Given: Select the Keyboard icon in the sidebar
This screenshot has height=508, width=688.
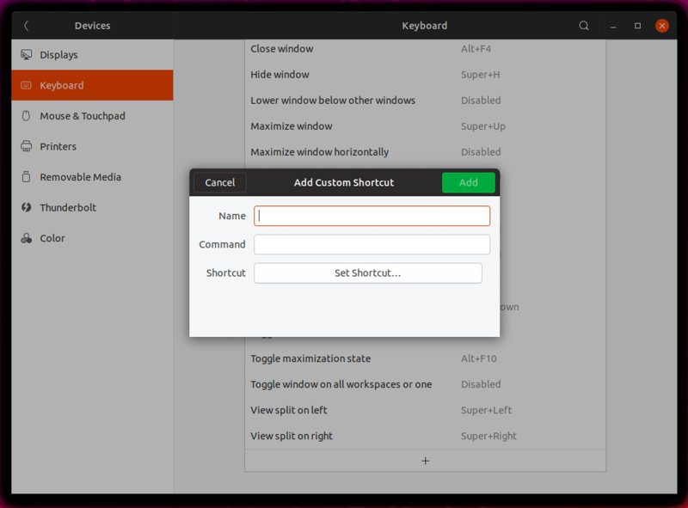Looking at the screenshot, I should tap(28, 85).
